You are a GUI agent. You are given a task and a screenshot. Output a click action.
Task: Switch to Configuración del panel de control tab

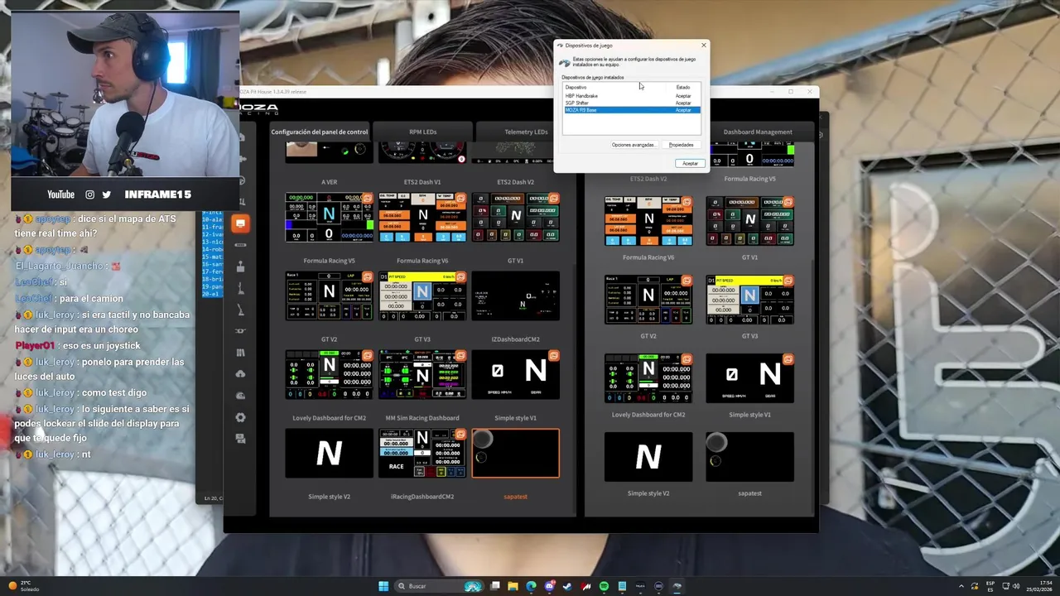[319, 132]
